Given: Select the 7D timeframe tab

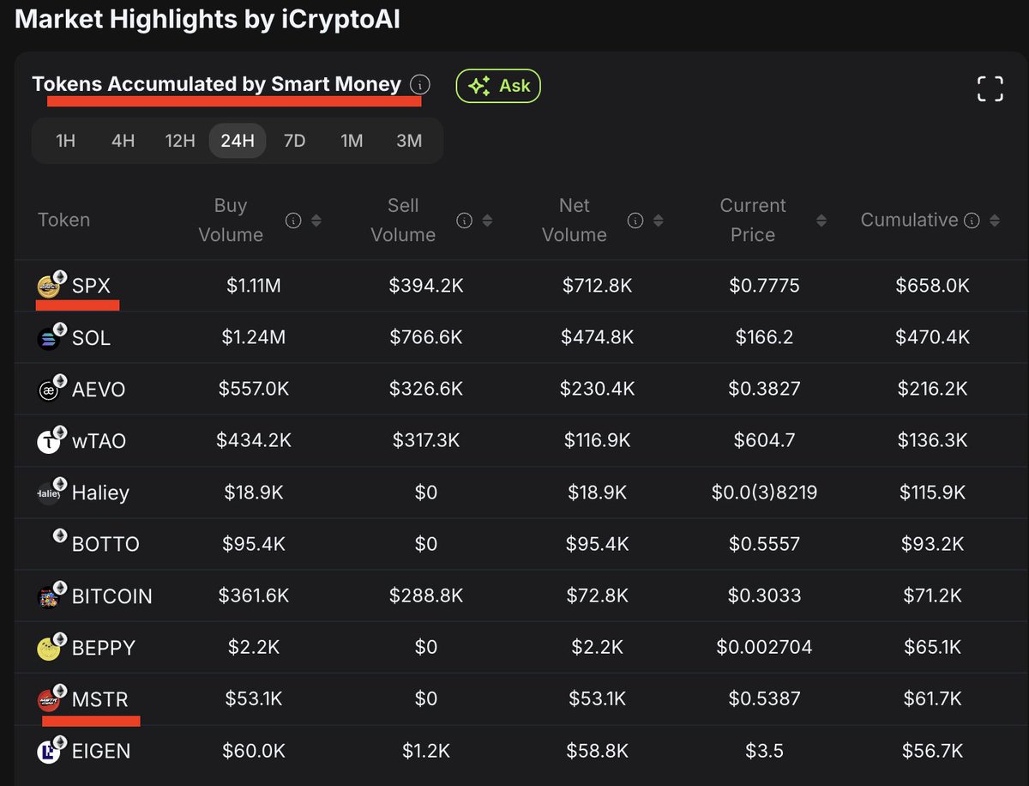Looking at the screenshot, I should [294, 141].
